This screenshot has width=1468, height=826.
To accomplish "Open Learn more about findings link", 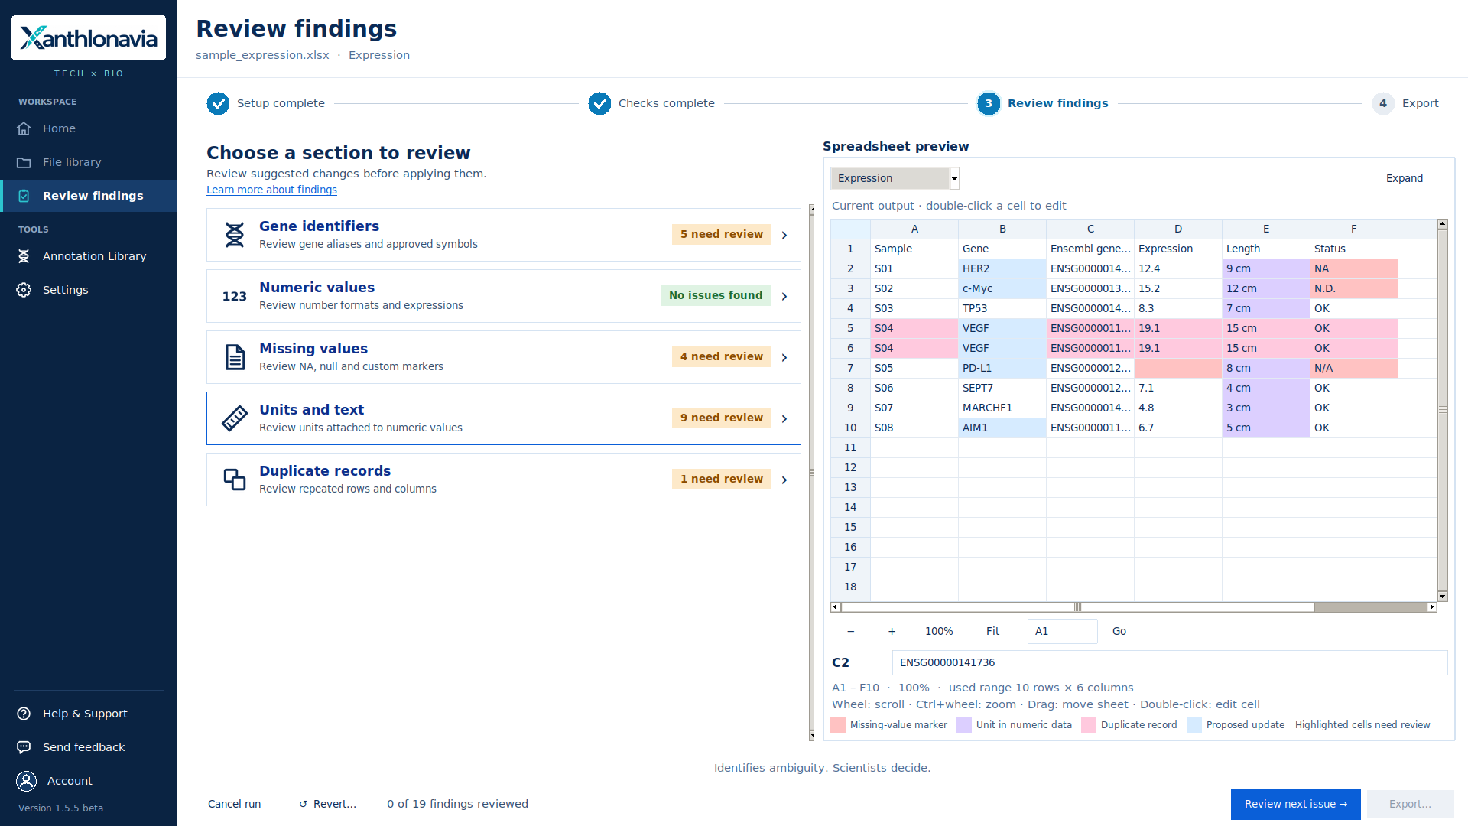I will coord(271,190).
